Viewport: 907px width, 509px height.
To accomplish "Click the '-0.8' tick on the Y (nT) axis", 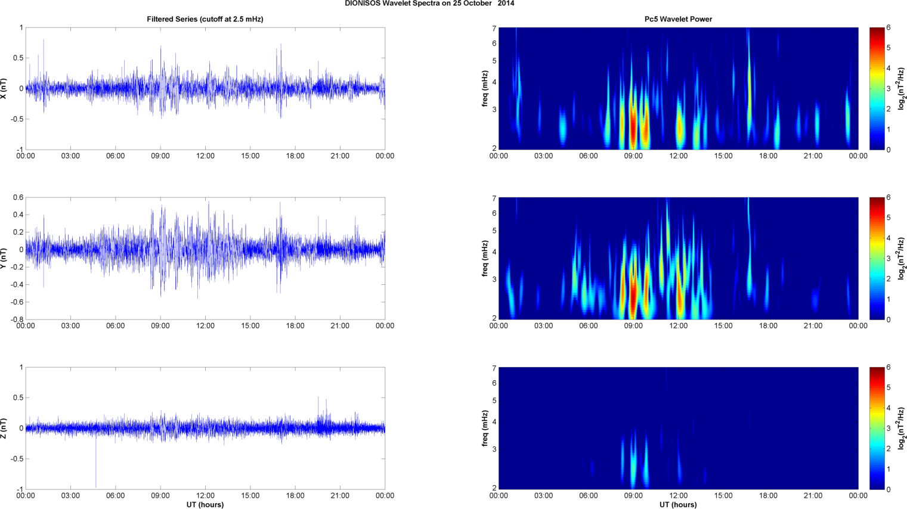I will point(16,320).
